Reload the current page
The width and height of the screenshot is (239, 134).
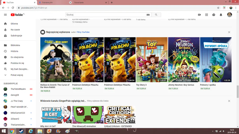(13, 8)
